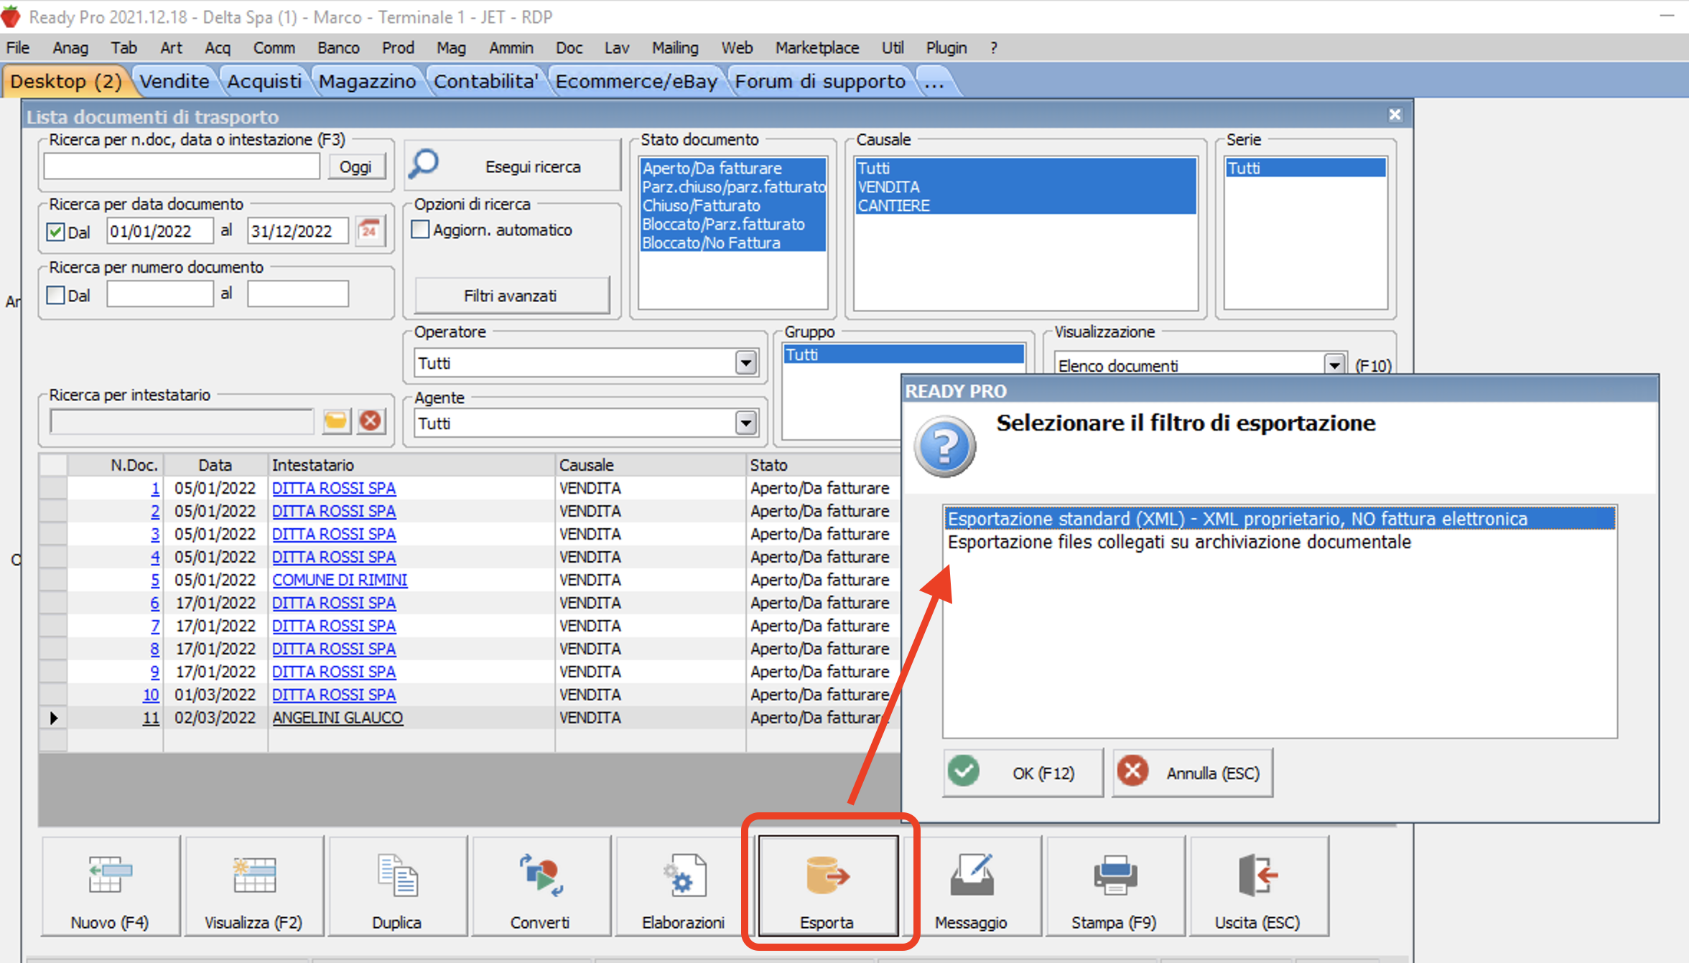Open the Anag menu
Screen dimensions: 1689x963
tap(70, 47)
